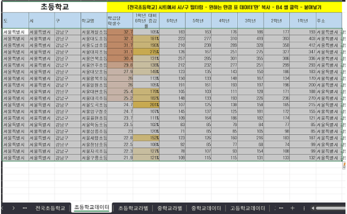
Task: Go to the 고등학교데이터 sheet tab
Action: (x=248, y=208)
